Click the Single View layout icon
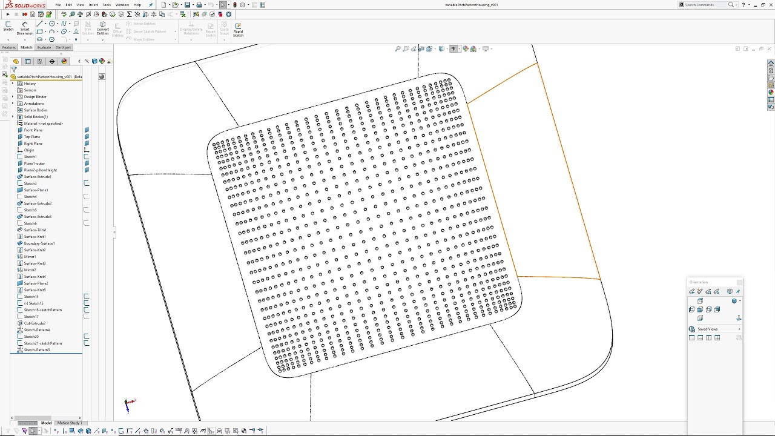This screenshot has height=436, width=775. pyautogui.click(x=691, y=338)
